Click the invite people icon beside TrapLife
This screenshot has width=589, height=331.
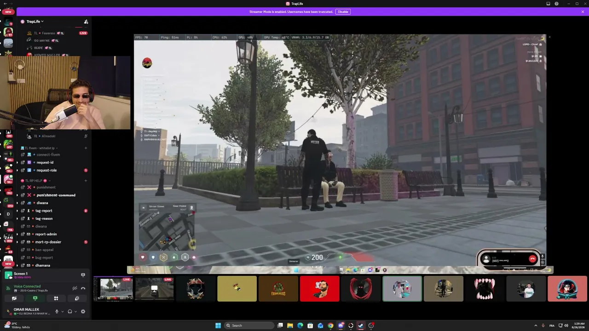pyautogui.click(x=86, y=22)
